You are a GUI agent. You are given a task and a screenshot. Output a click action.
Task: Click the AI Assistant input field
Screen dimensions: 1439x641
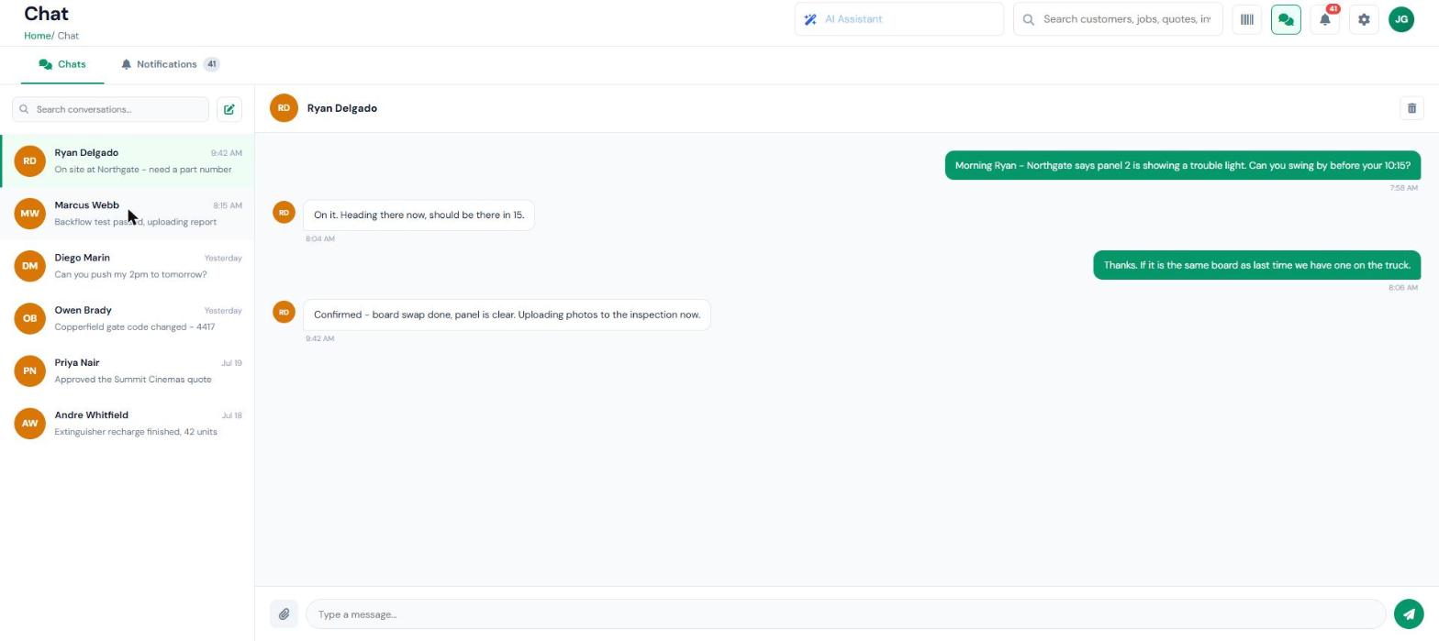click(x=898, y=19)
